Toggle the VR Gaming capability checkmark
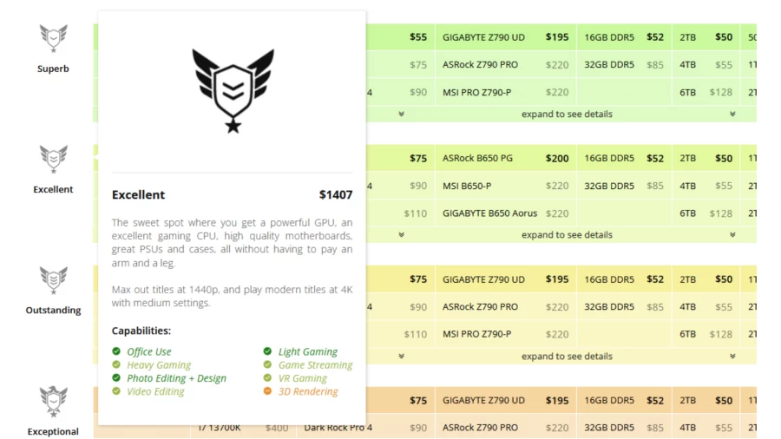 [x=267, y=378]
